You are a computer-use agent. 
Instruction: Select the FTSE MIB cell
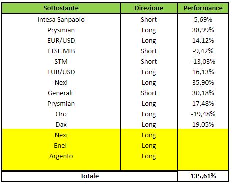(x=61, y=51)
